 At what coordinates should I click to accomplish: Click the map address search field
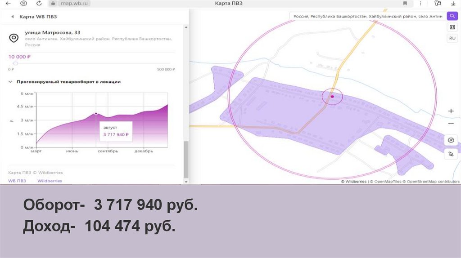(367, 17)
